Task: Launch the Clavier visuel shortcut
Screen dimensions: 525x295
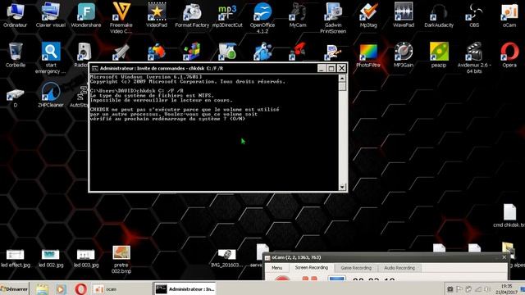Action: [51, 16]
